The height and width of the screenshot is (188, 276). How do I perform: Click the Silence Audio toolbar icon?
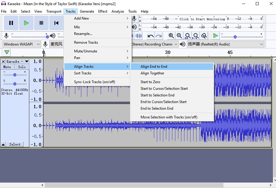(x=139, y=36)
